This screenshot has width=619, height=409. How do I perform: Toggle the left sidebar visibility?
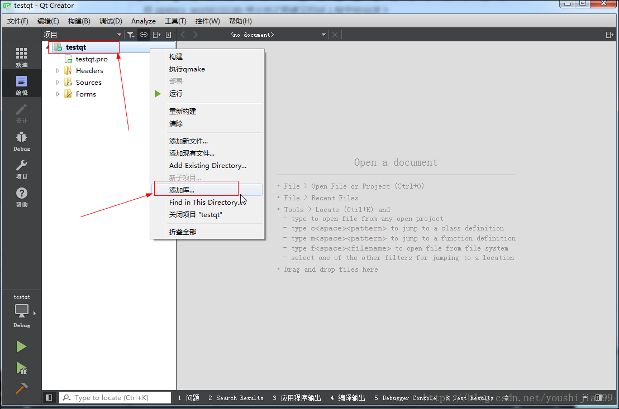[x=49, y=398]
